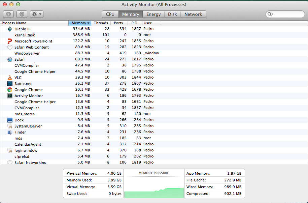
Task: Click the 388.9 MB memory value
Action: 81,35
